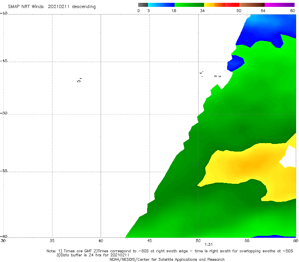Click the longitude label '35' on the bottom axis
This screenshot has width=299, height=262.
pyautogui.click(x=52, y=241)
